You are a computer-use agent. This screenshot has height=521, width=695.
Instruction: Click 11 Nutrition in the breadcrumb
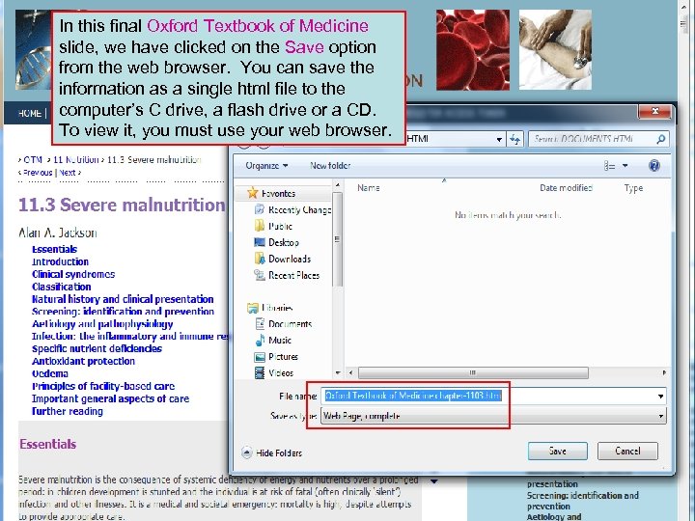coord(76,160)
